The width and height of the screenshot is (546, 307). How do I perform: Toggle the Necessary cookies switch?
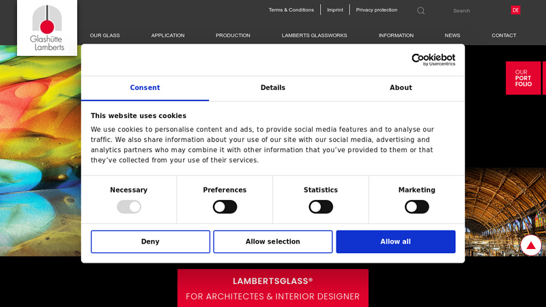click(129, 207)
